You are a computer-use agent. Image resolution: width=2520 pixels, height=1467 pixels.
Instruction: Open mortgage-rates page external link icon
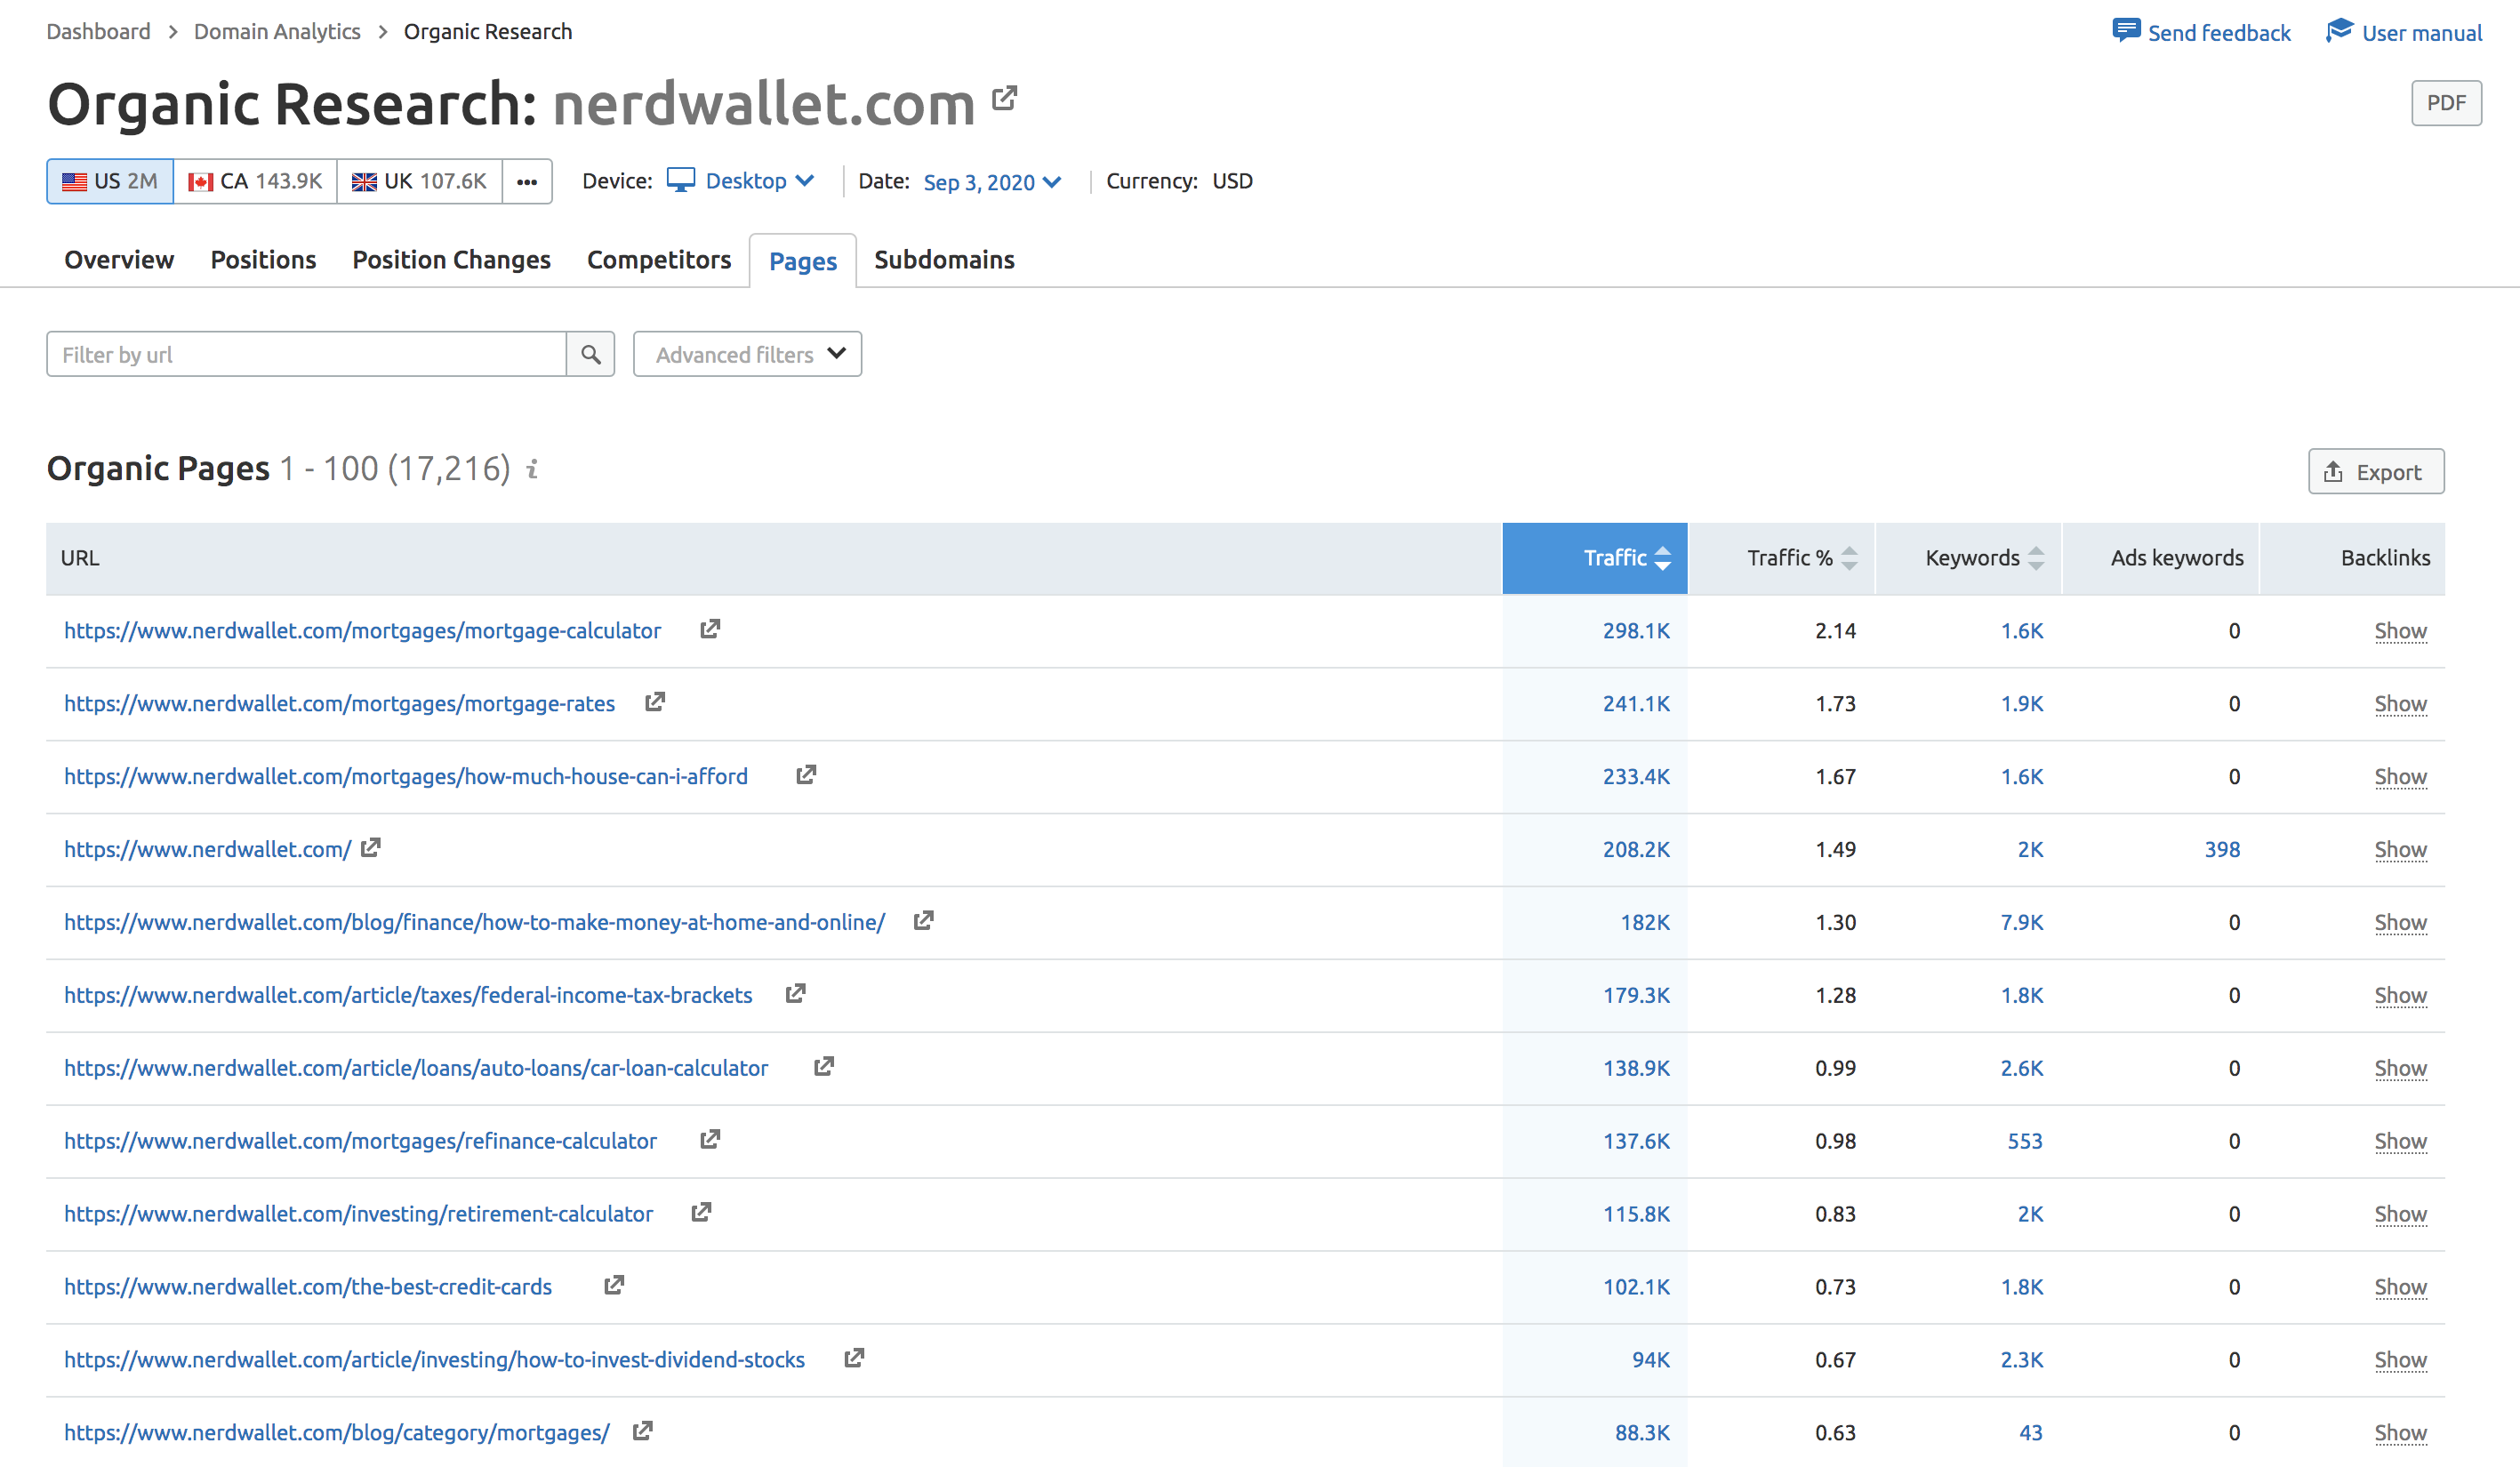655,702
